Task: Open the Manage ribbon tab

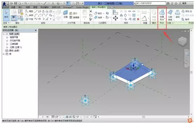Action: 35,7
